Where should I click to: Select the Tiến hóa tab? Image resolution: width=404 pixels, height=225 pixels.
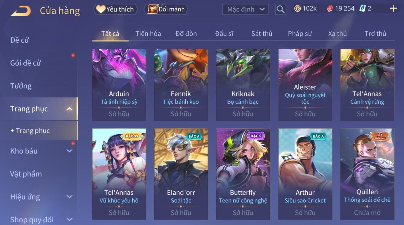pos(148,34)
